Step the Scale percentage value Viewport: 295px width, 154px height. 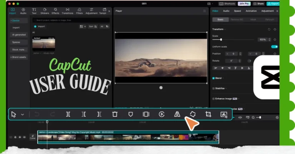coord(269,39)
